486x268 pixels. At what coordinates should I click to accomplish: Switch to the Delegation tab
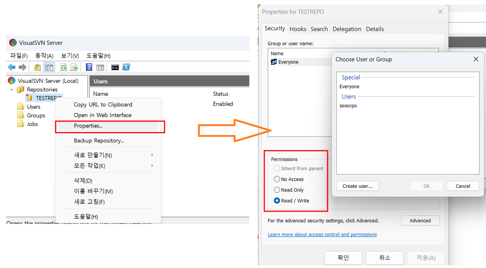coord(347,29)
